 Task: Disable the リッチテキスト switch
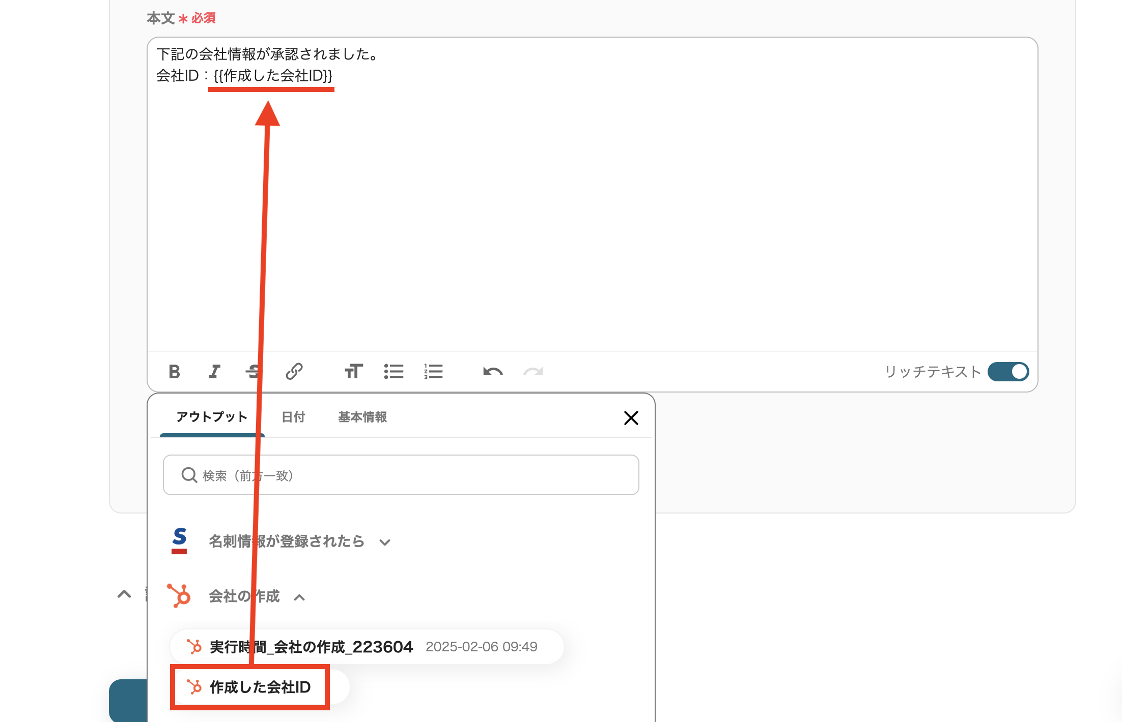point(1008,372)
